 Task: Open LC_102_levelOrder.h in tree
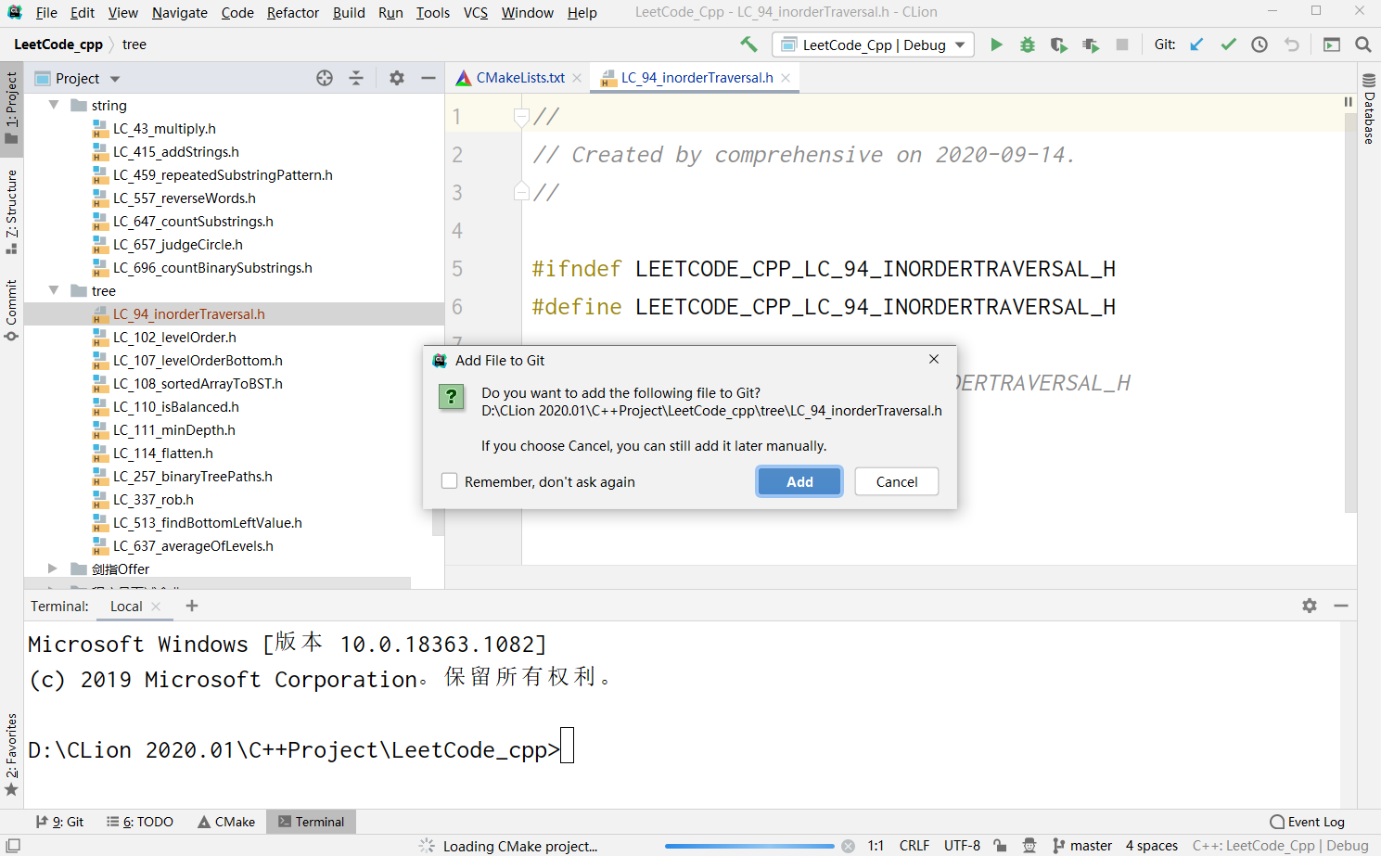pos(174,338)
